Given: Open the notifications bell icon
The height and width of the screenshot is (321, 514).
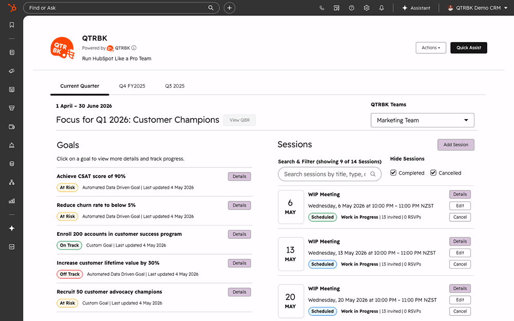Looking at the screenshot, I should pos(381,8).
